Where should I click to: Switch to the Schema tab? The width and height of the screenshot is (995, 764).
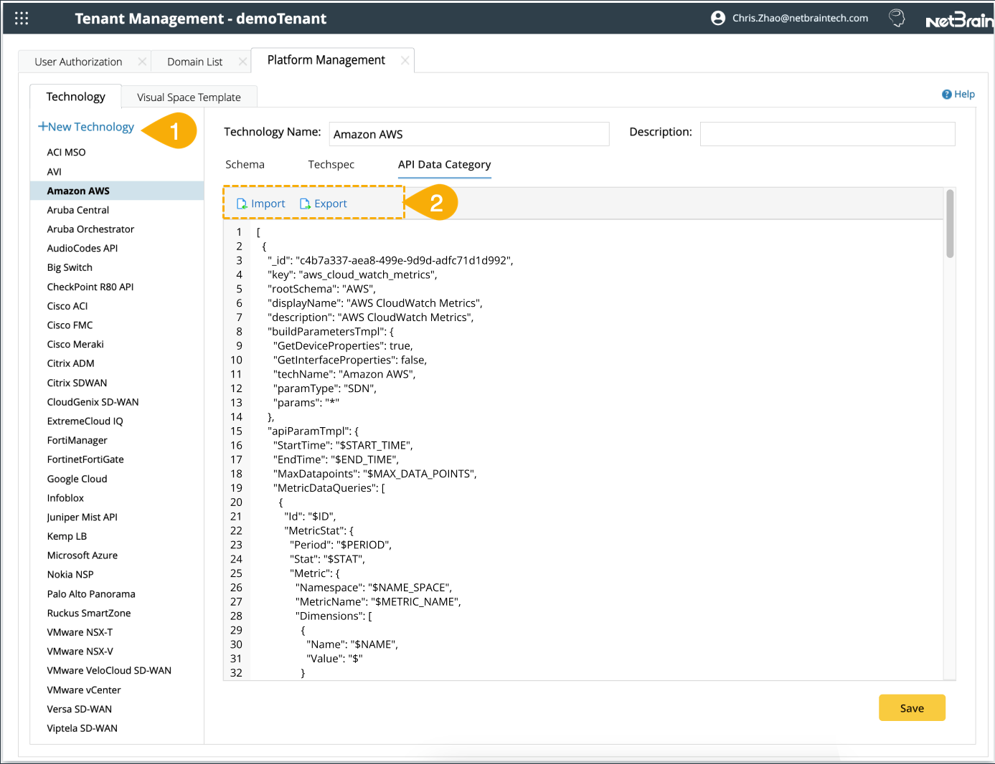[x=245, y=164]
